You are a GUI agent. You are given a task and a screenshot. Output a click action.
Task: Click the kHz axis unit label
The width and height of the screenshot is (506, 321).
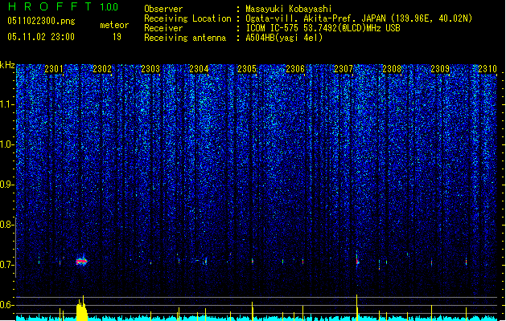click(x=7, y=65)
